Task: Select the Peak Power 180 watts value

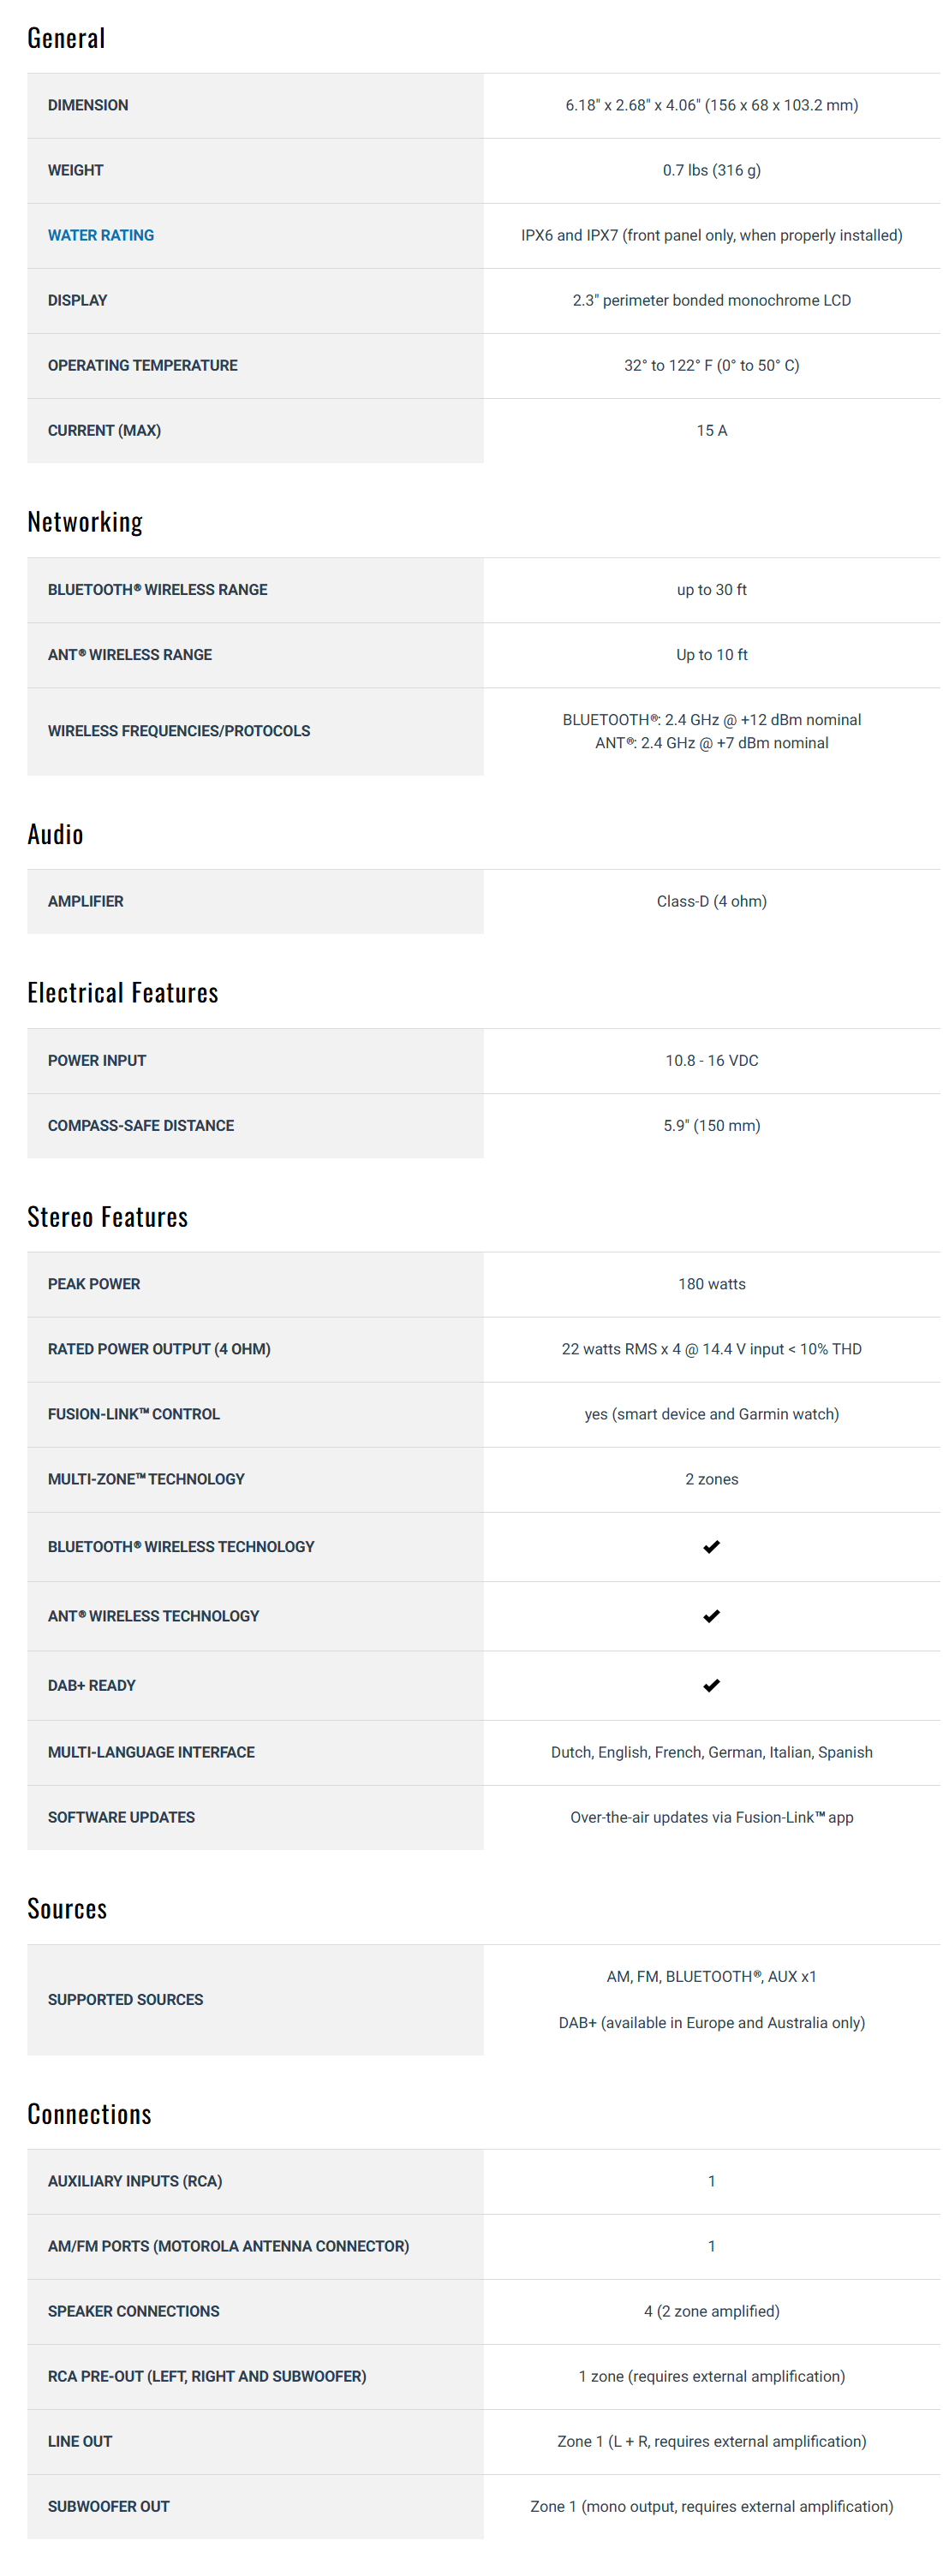Action: tap(711, 1284)
